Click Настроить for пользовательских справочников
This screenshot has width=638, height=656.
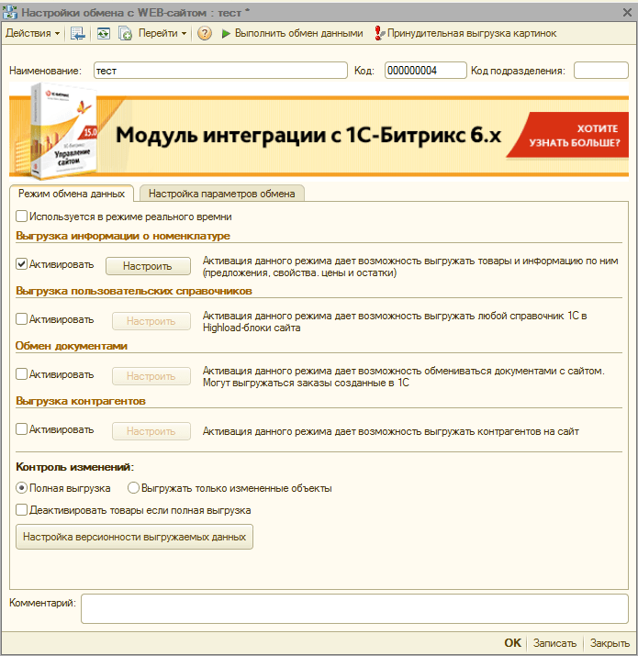point(151,321)
